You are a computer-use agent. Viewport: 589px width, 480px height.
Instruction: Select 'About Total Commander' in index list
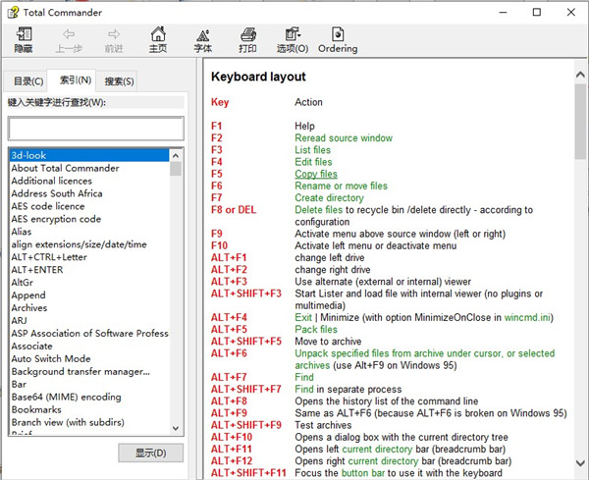click(x=65, y=168)
